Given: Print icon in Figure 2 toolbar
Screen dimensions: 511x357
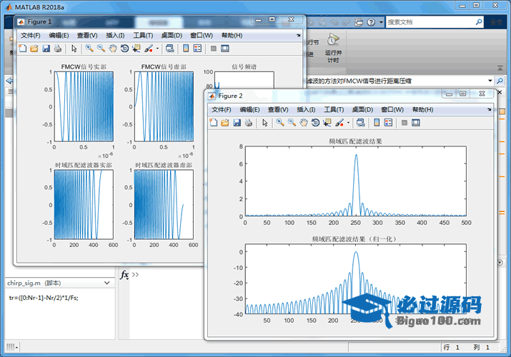Looking at the screenshot, I should coord(249,123).
